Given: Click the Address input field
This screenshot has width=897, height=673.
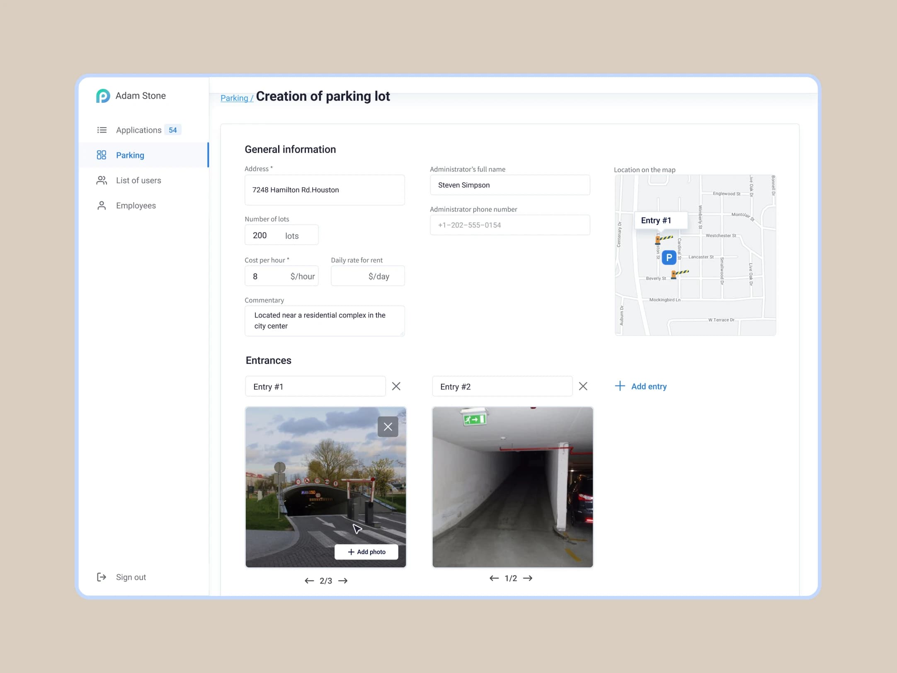Looking at the screenshot, I should (325, 190).
